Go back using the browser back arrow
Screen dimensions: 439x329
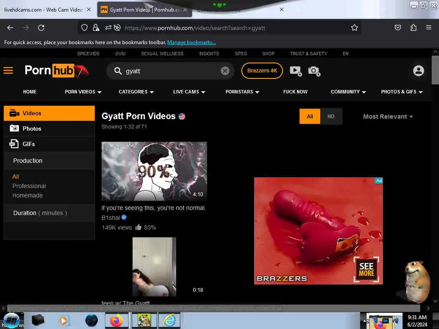point(10,28)
